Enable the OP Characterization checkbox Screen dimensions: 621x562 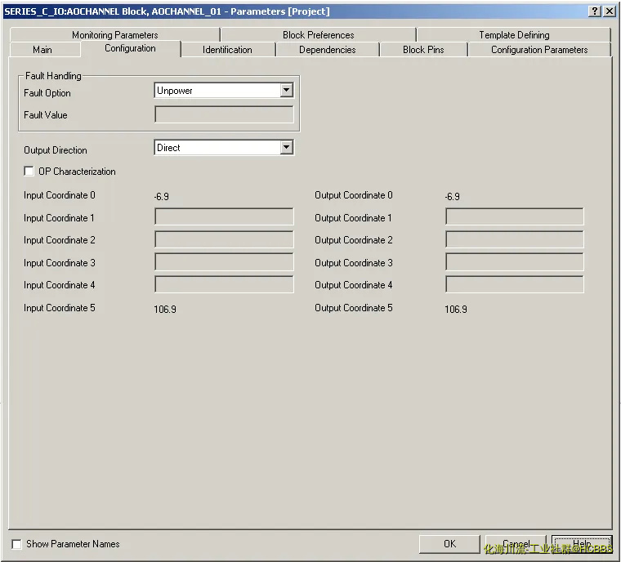point(29,172)
